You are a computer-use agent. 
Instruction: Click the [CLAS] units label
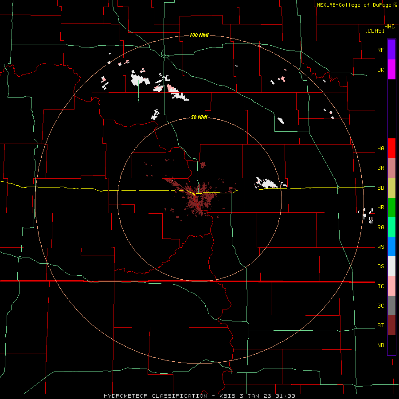coord(375,31)
